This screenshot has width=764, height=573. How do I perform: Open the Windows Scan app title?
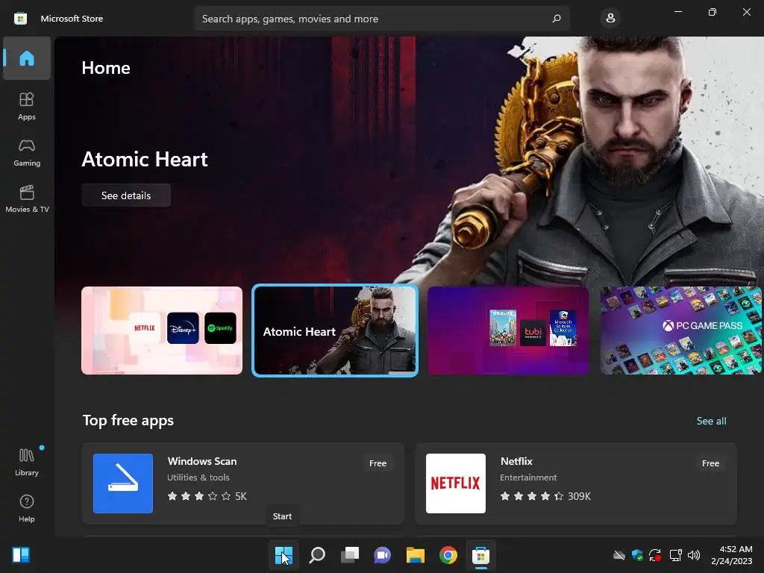point(202,461)
